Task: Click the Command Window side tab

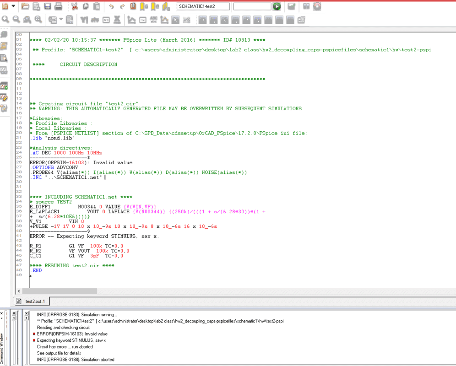Action: [2, 349]
